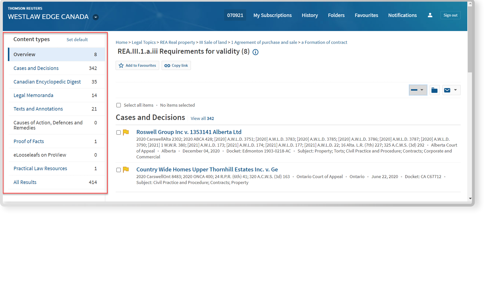Tick the Select all items checkbox

pos(118,105)
